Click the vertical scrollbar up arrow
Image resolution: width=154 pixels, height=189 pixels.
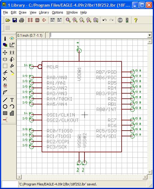150,42
